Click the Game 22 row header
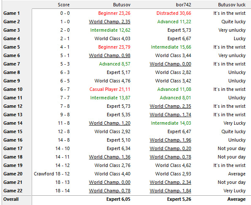This screenshot has width=251, height=205. [13, 191]
